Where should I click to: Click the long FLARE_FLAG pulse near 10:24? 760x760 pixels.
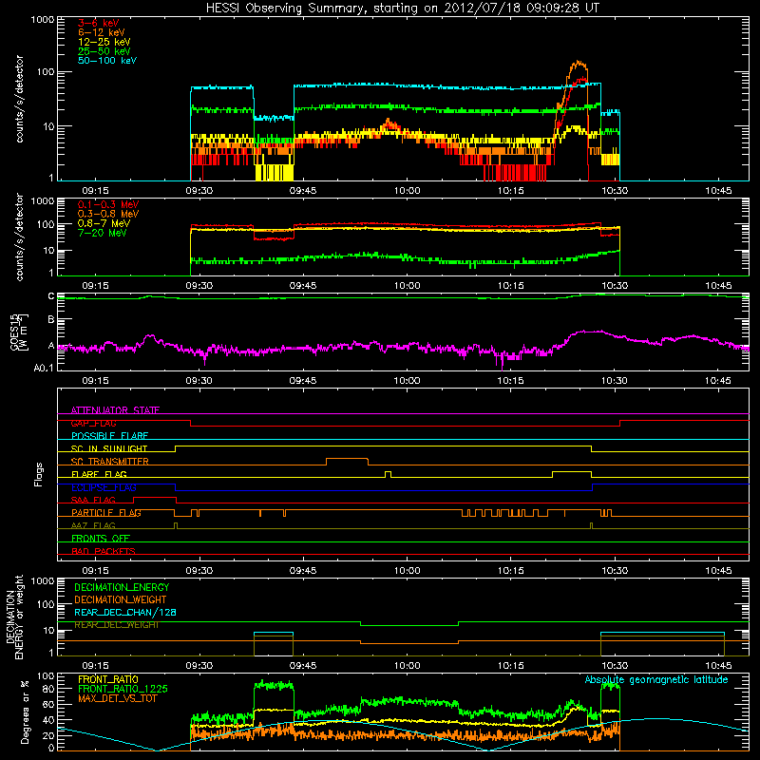(x=572, y=471)
